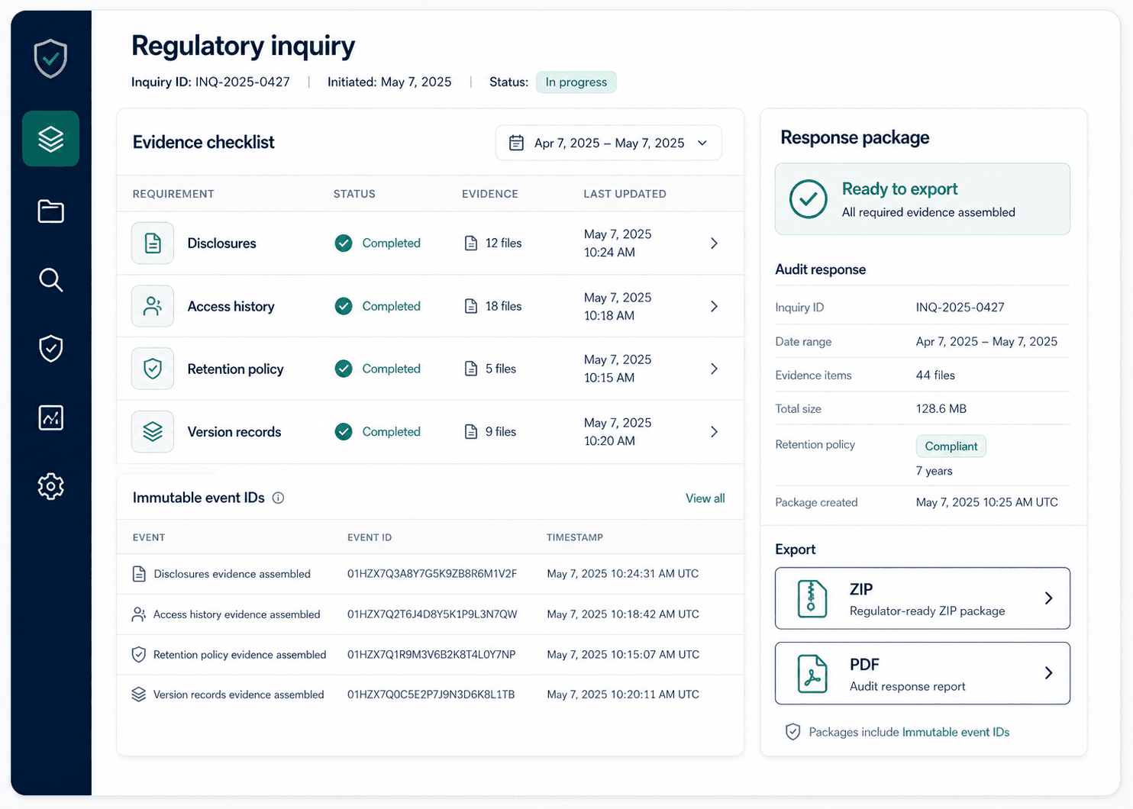The image size is (1133, 809).
Task: Click the Completed check icon for Access history
Action: (344, 306)
